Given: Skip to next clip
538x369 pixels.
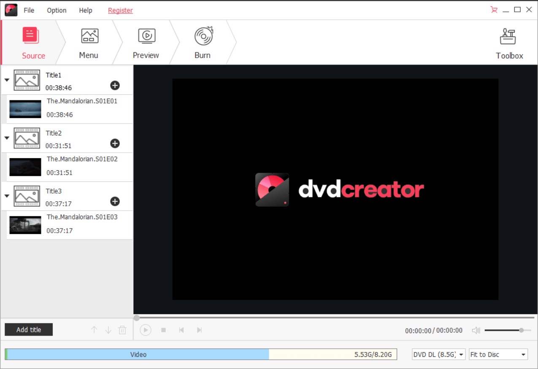Looking at the screenshot, I should (199, 330).
